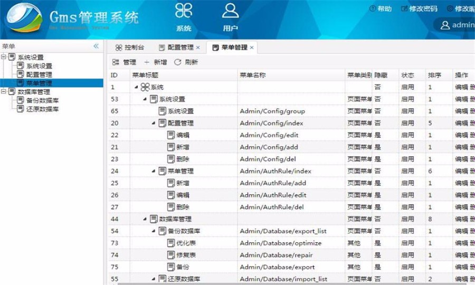Click 编辑 action for Admin/AuthRule/index row
The image size is (475, 285).
(461, 171)
